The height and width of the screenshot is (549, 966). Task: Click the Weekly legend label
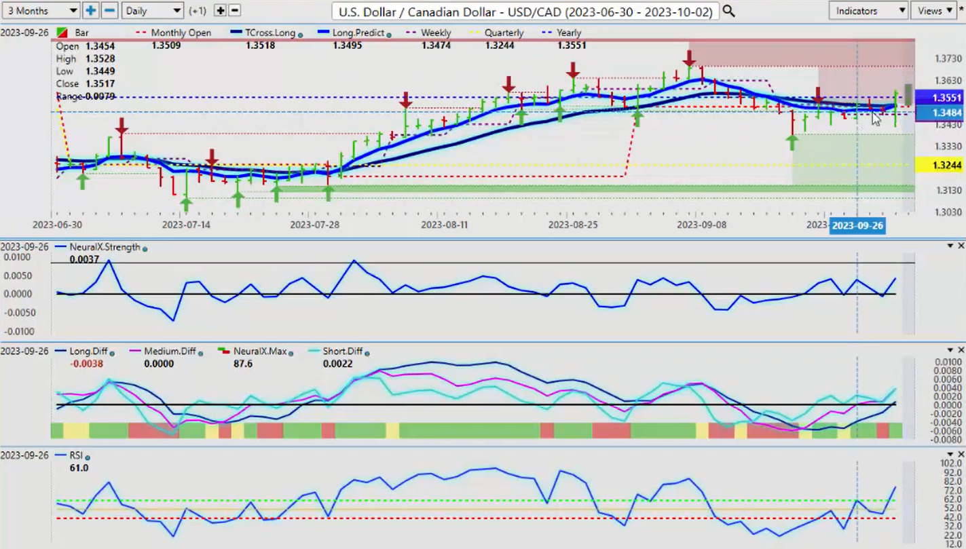pos(436,33)
